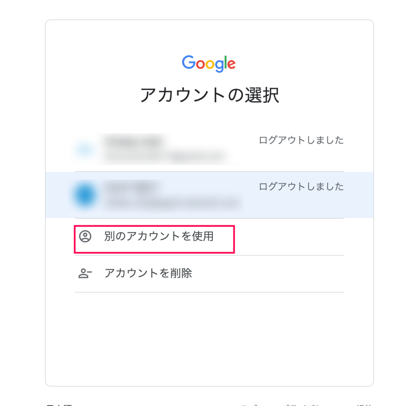
Task: Click the person icon beside 別のアカウントを使用
Action: (85, 236)
